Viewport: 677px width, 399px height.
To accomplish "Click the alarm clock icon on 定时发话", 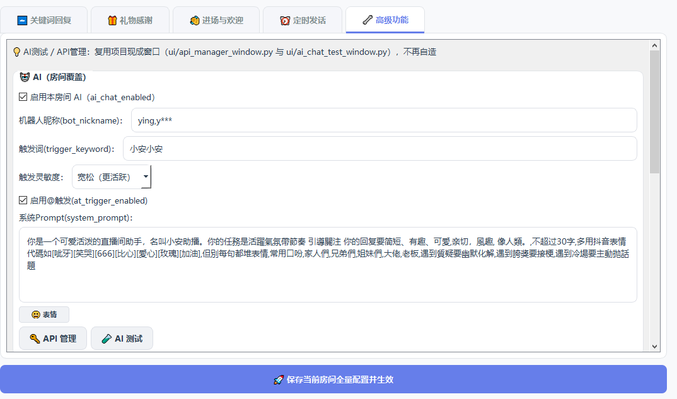I will 285,20.
